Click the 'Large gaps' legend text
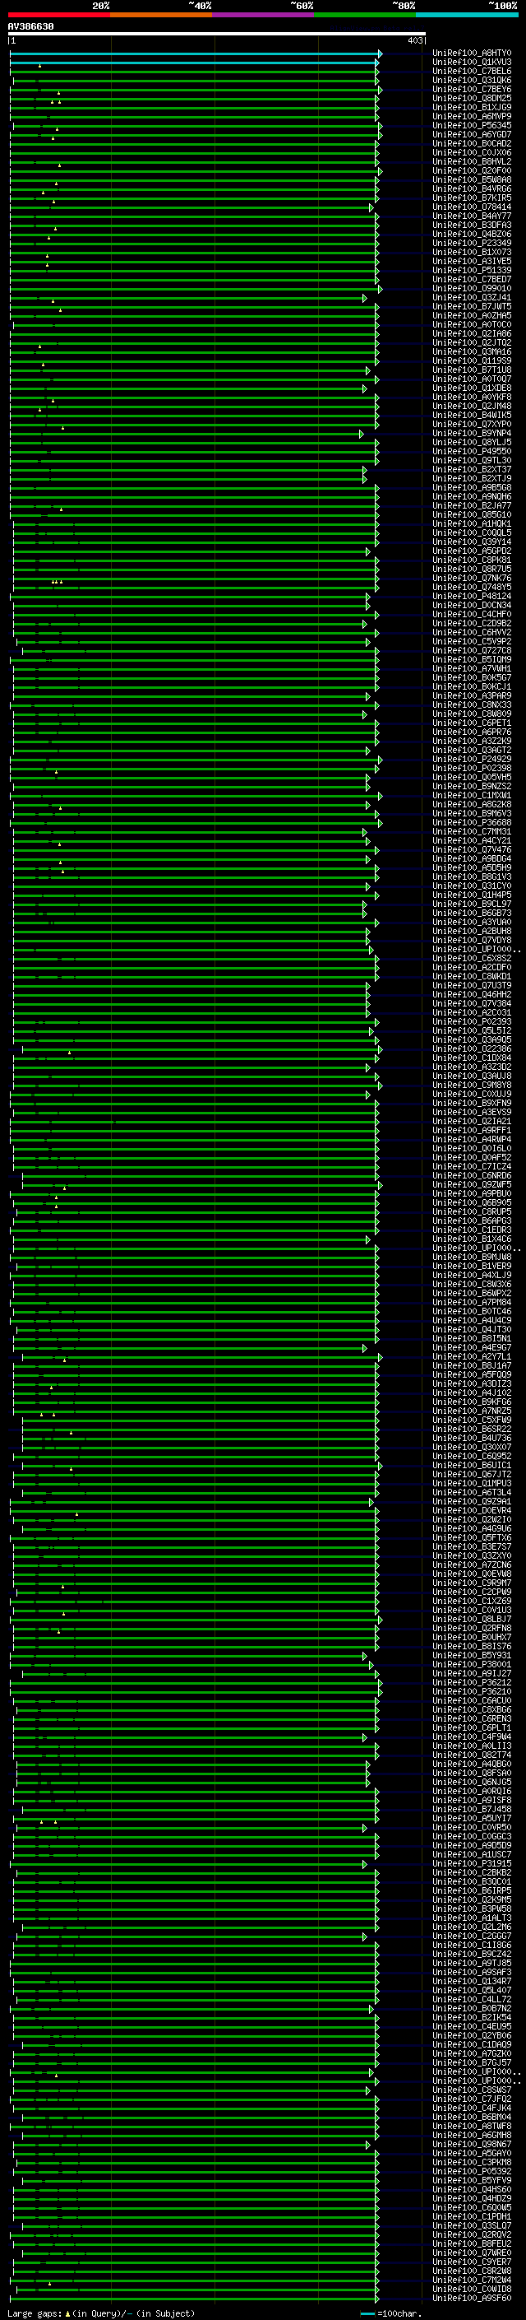The height and width of the screenshot is (2320, 526). (35, 2313)
